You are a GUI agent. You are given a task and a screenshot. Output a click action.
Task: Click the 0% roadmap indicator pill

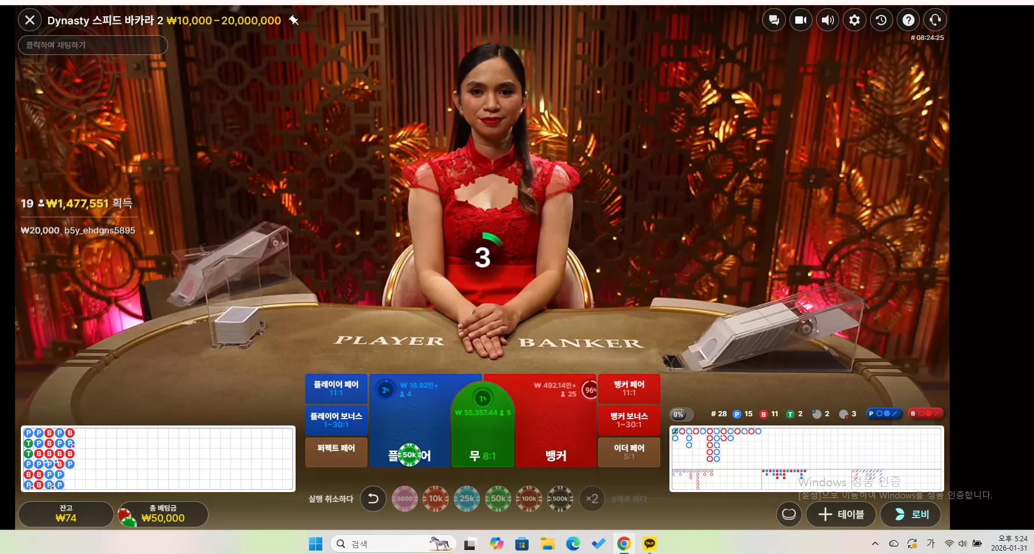click(x=681, y=414)
